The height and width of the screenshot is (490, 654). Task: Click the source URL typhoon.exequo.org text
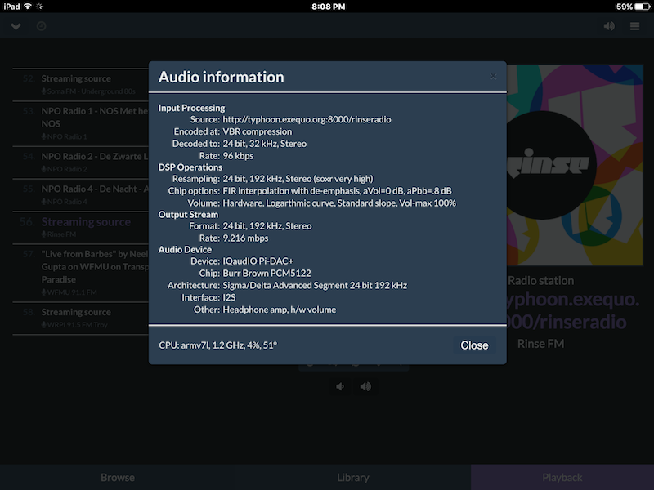tap(307, 119)
